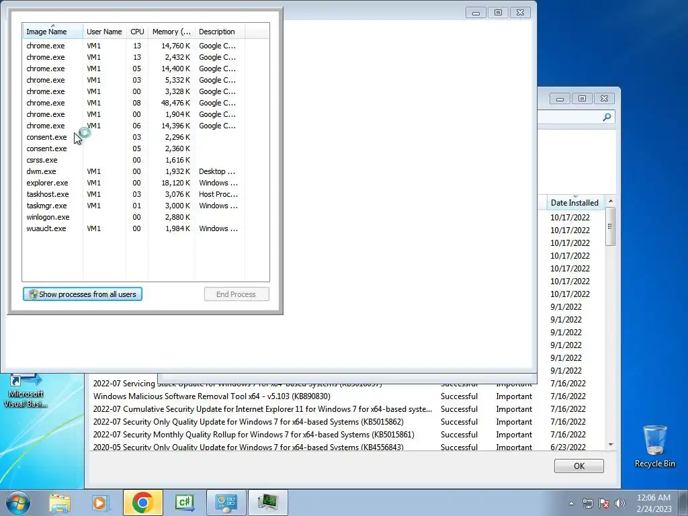Image resolution: width=688 pixels, height=516 pixels.
Task: Click the 6/23/2022 date installed entry
Action: (x=568, y=447)
